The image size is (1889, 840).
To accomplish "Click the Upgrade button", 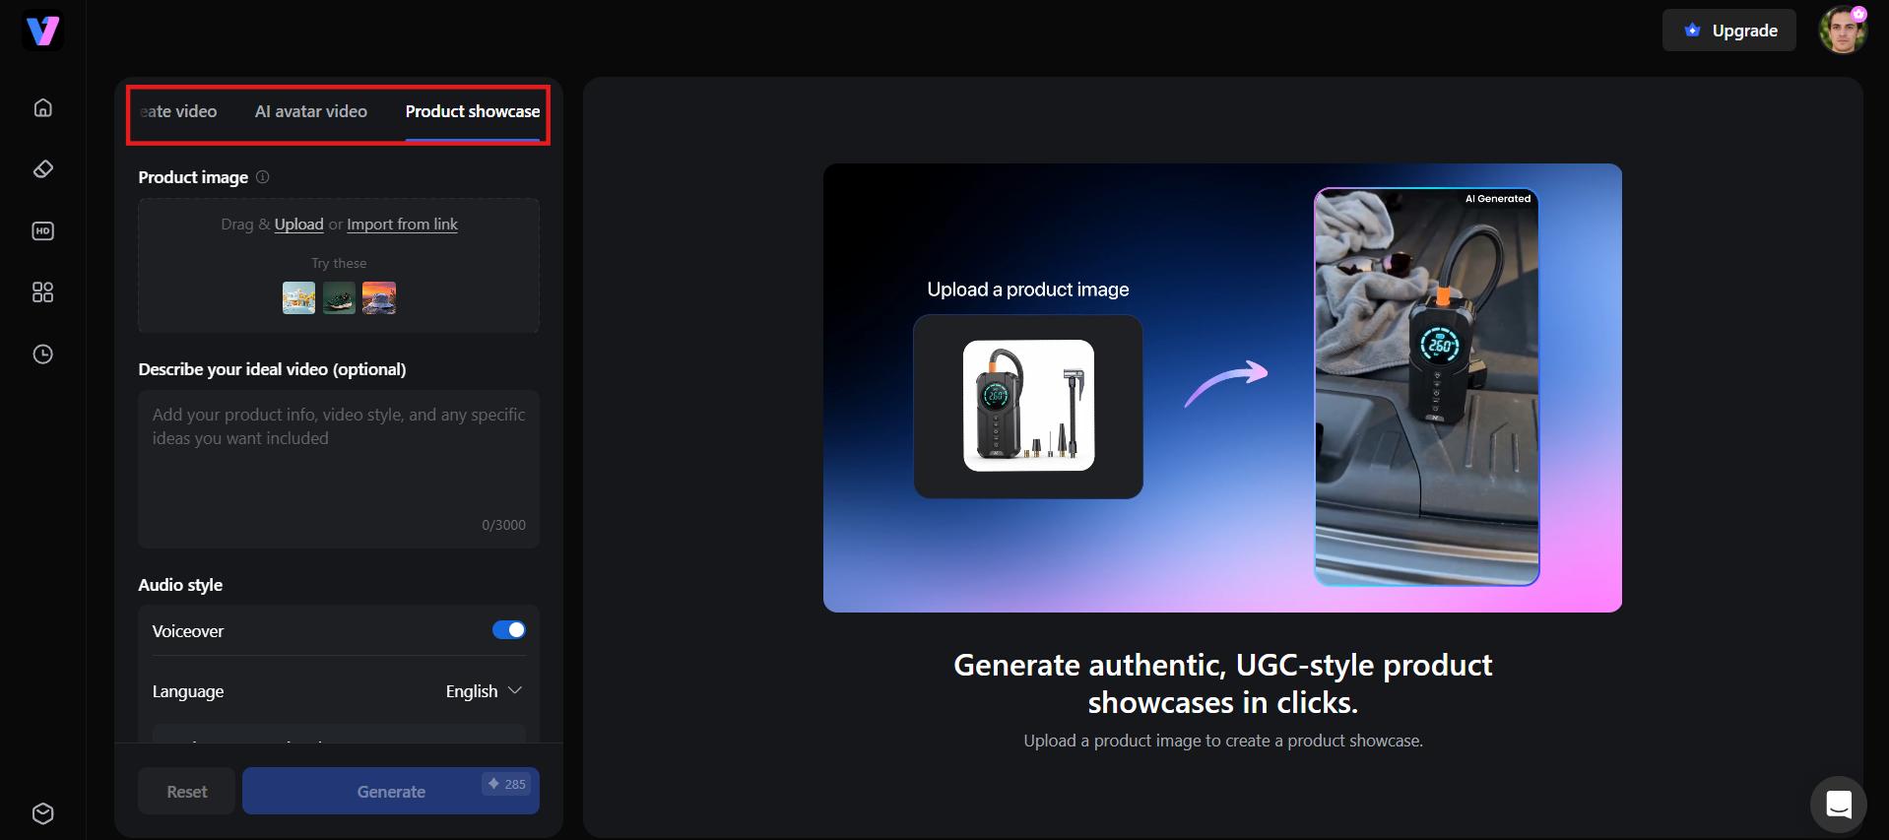I will click(x=1729, y=31).
